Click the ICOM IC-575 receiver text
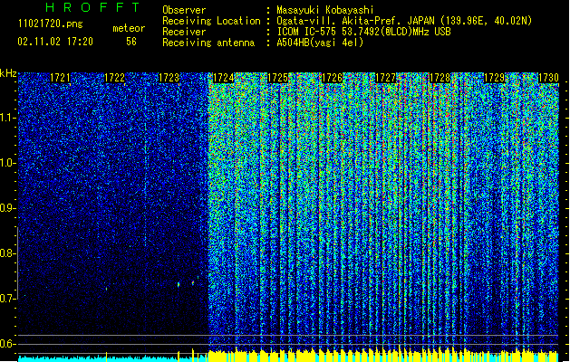Image resolution: width=570 pixels, height=362 pixels. [x=363, y=32]
